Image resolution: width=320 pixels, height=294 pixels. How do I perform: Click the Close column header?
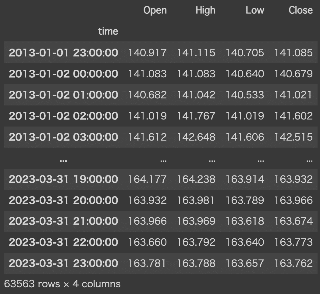pos(300,10)
